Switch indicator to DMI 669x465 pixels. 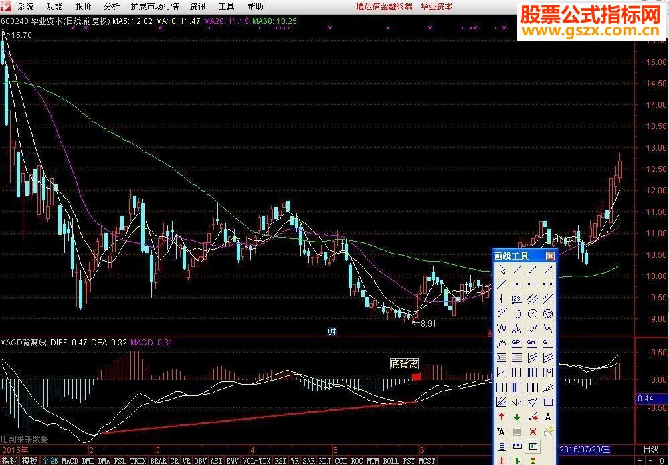[x=88, y=461]
